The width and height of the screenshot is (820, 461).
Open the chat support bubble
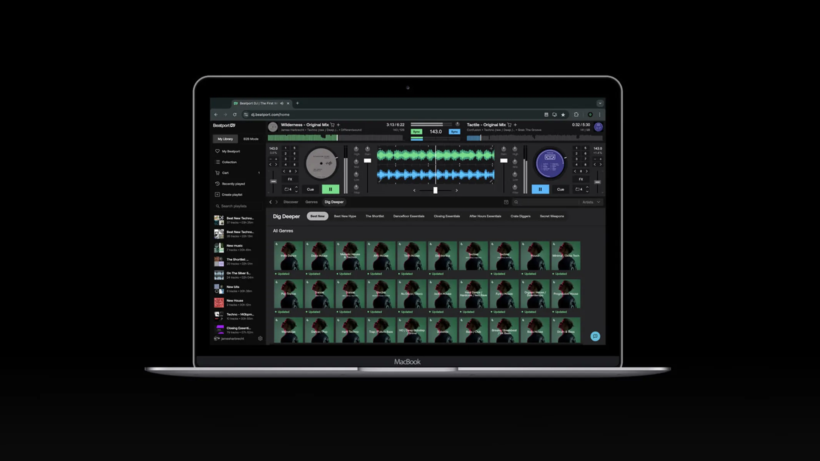point(595,336)
